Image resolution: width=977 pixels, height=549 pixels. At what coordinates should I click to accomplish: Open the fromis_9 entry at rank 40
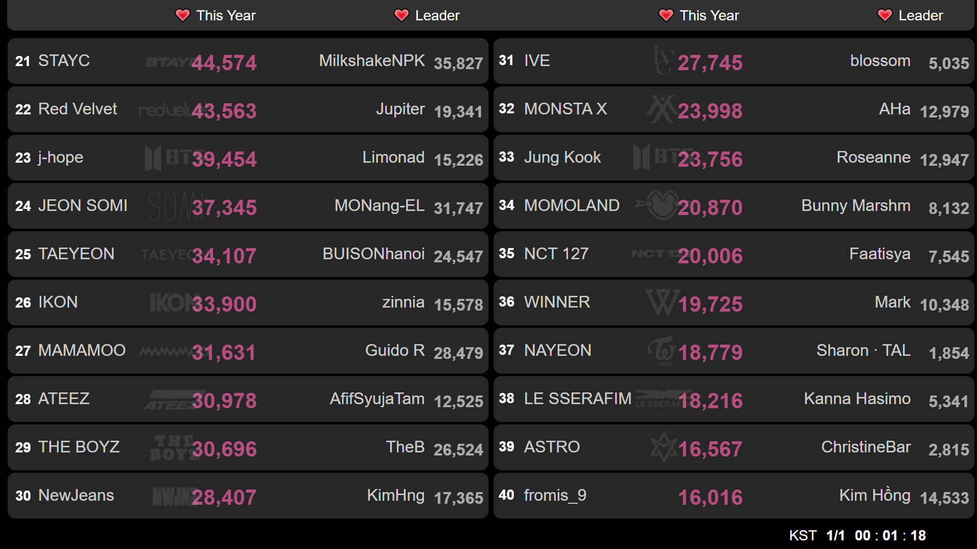pyautogui.click(x=734, y=496)
